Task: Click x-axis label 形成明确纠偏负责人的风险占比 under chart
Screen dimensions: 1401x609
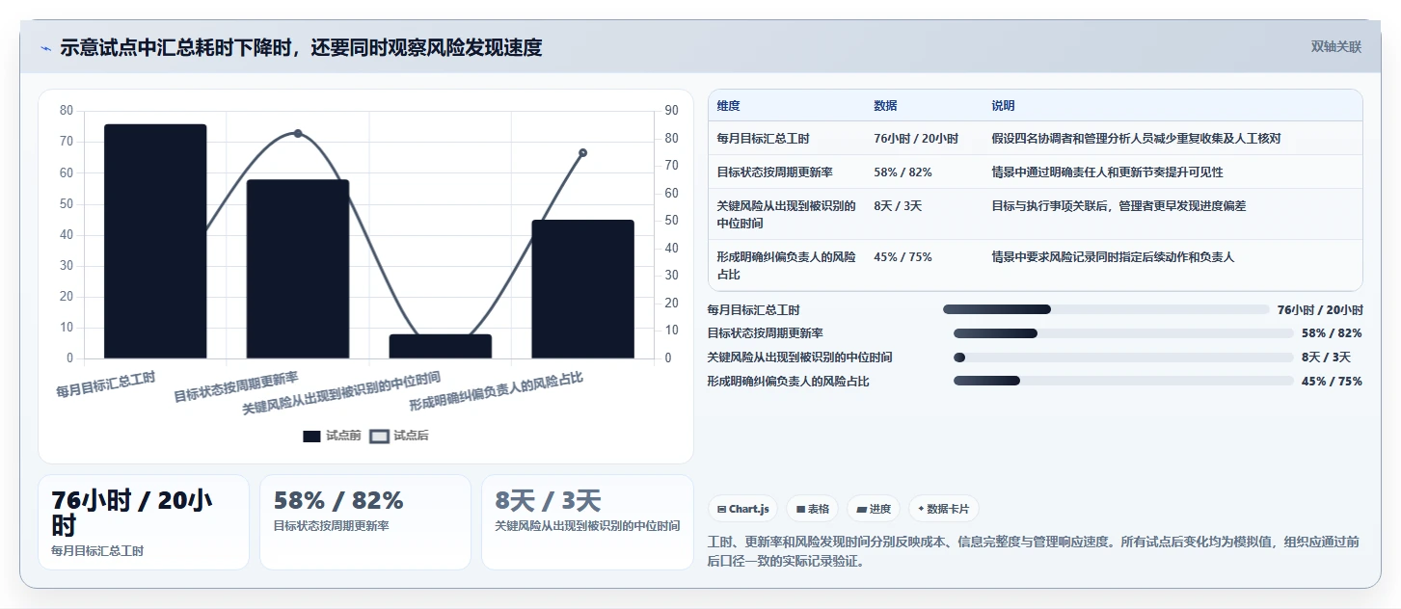Action: click(496, 391)
